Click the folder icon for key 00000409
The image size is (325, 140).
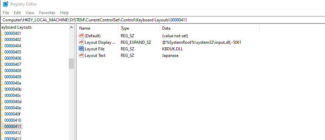click(1, 77)
